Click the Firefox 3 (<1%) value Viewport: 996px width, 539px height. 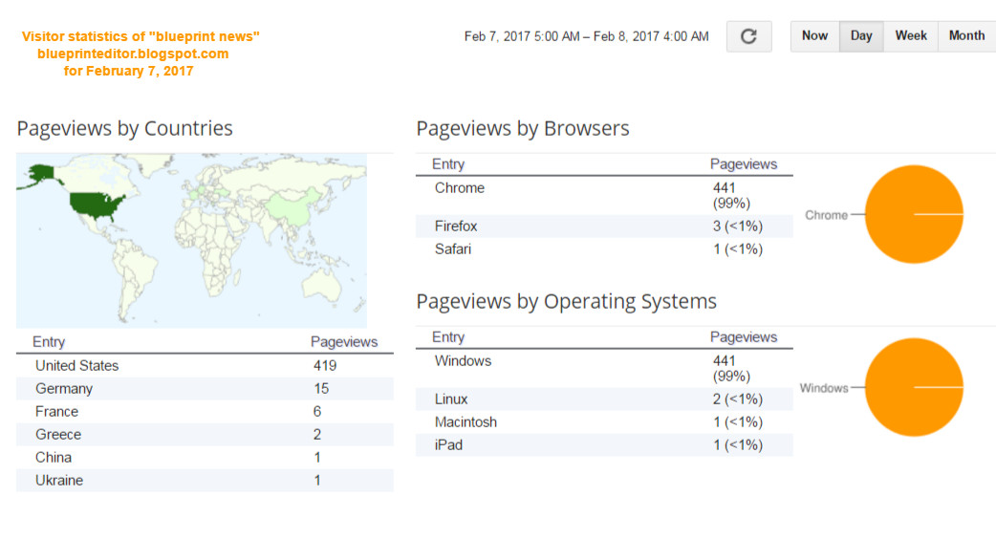tap(738, 226)
